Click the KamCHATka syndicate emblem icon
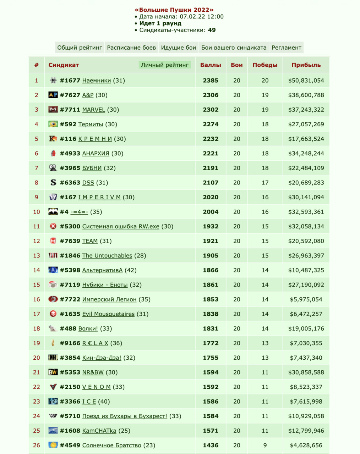This screenshot has width=360, height=454. (x=53, y=431)
